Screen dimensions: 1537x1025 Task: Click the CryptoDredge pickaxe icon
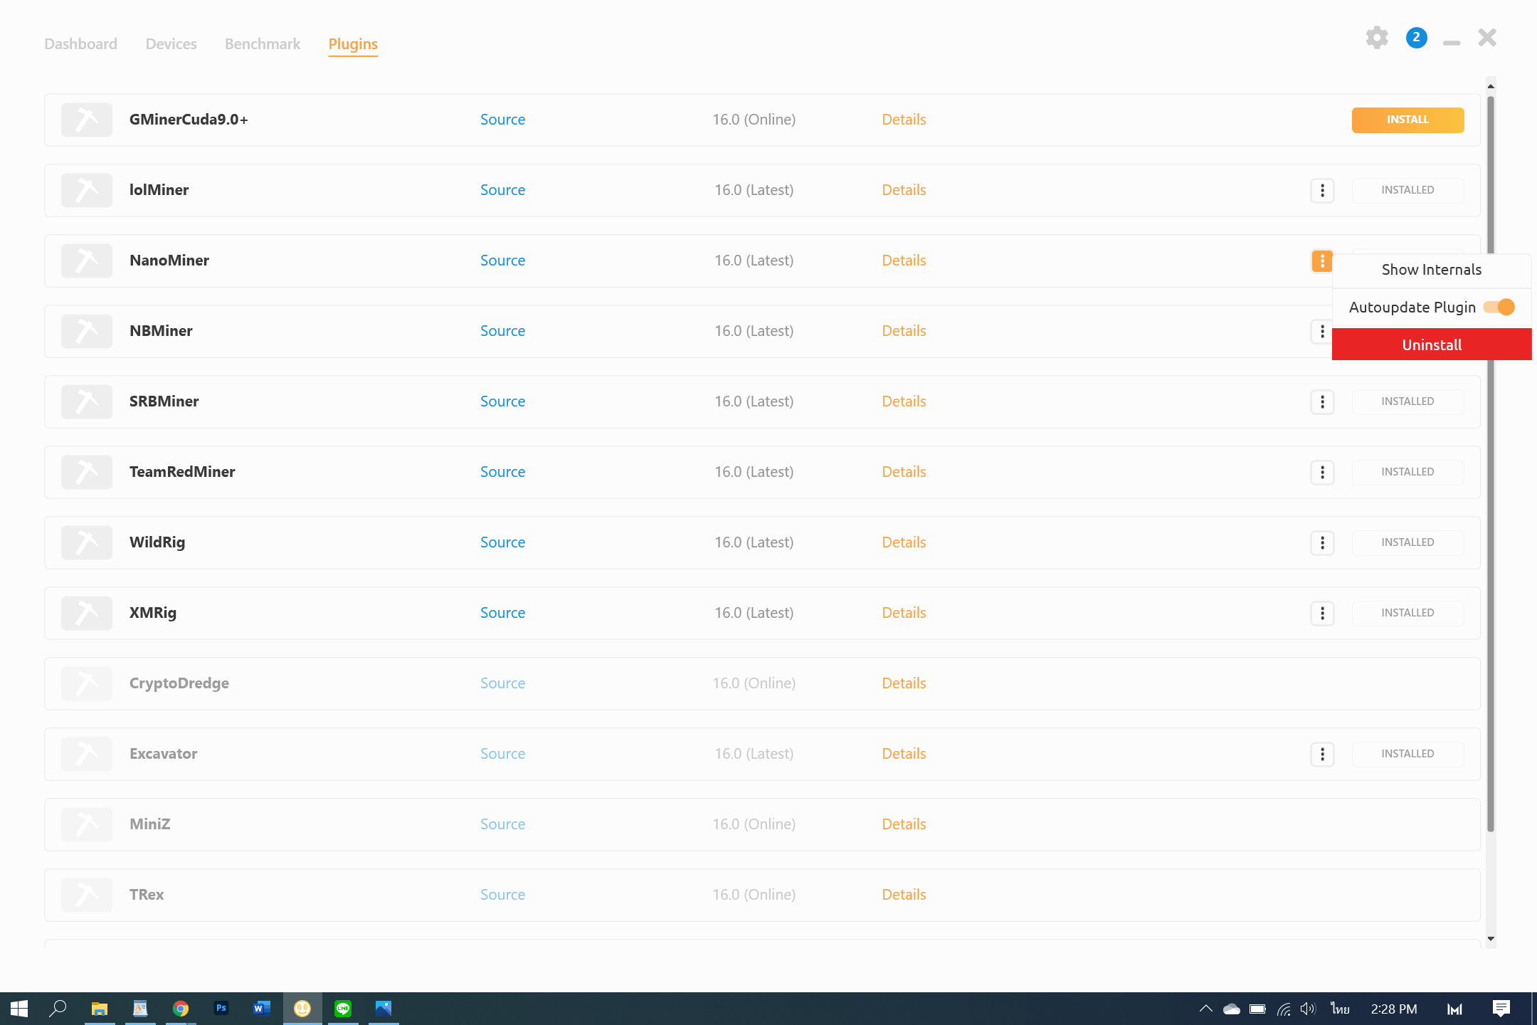click(x=87, y=683)
